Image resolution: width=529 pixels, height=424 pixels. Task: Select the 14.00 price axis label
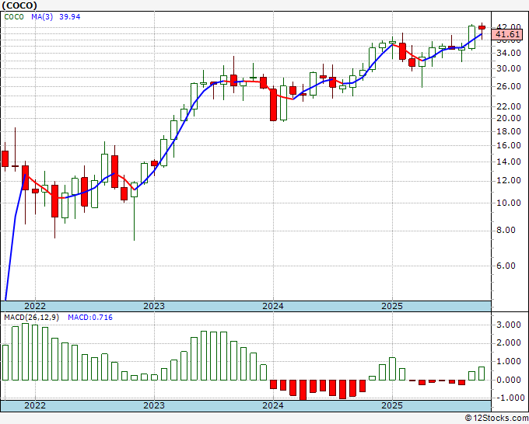pyautogui.click(x=509, y=162)
